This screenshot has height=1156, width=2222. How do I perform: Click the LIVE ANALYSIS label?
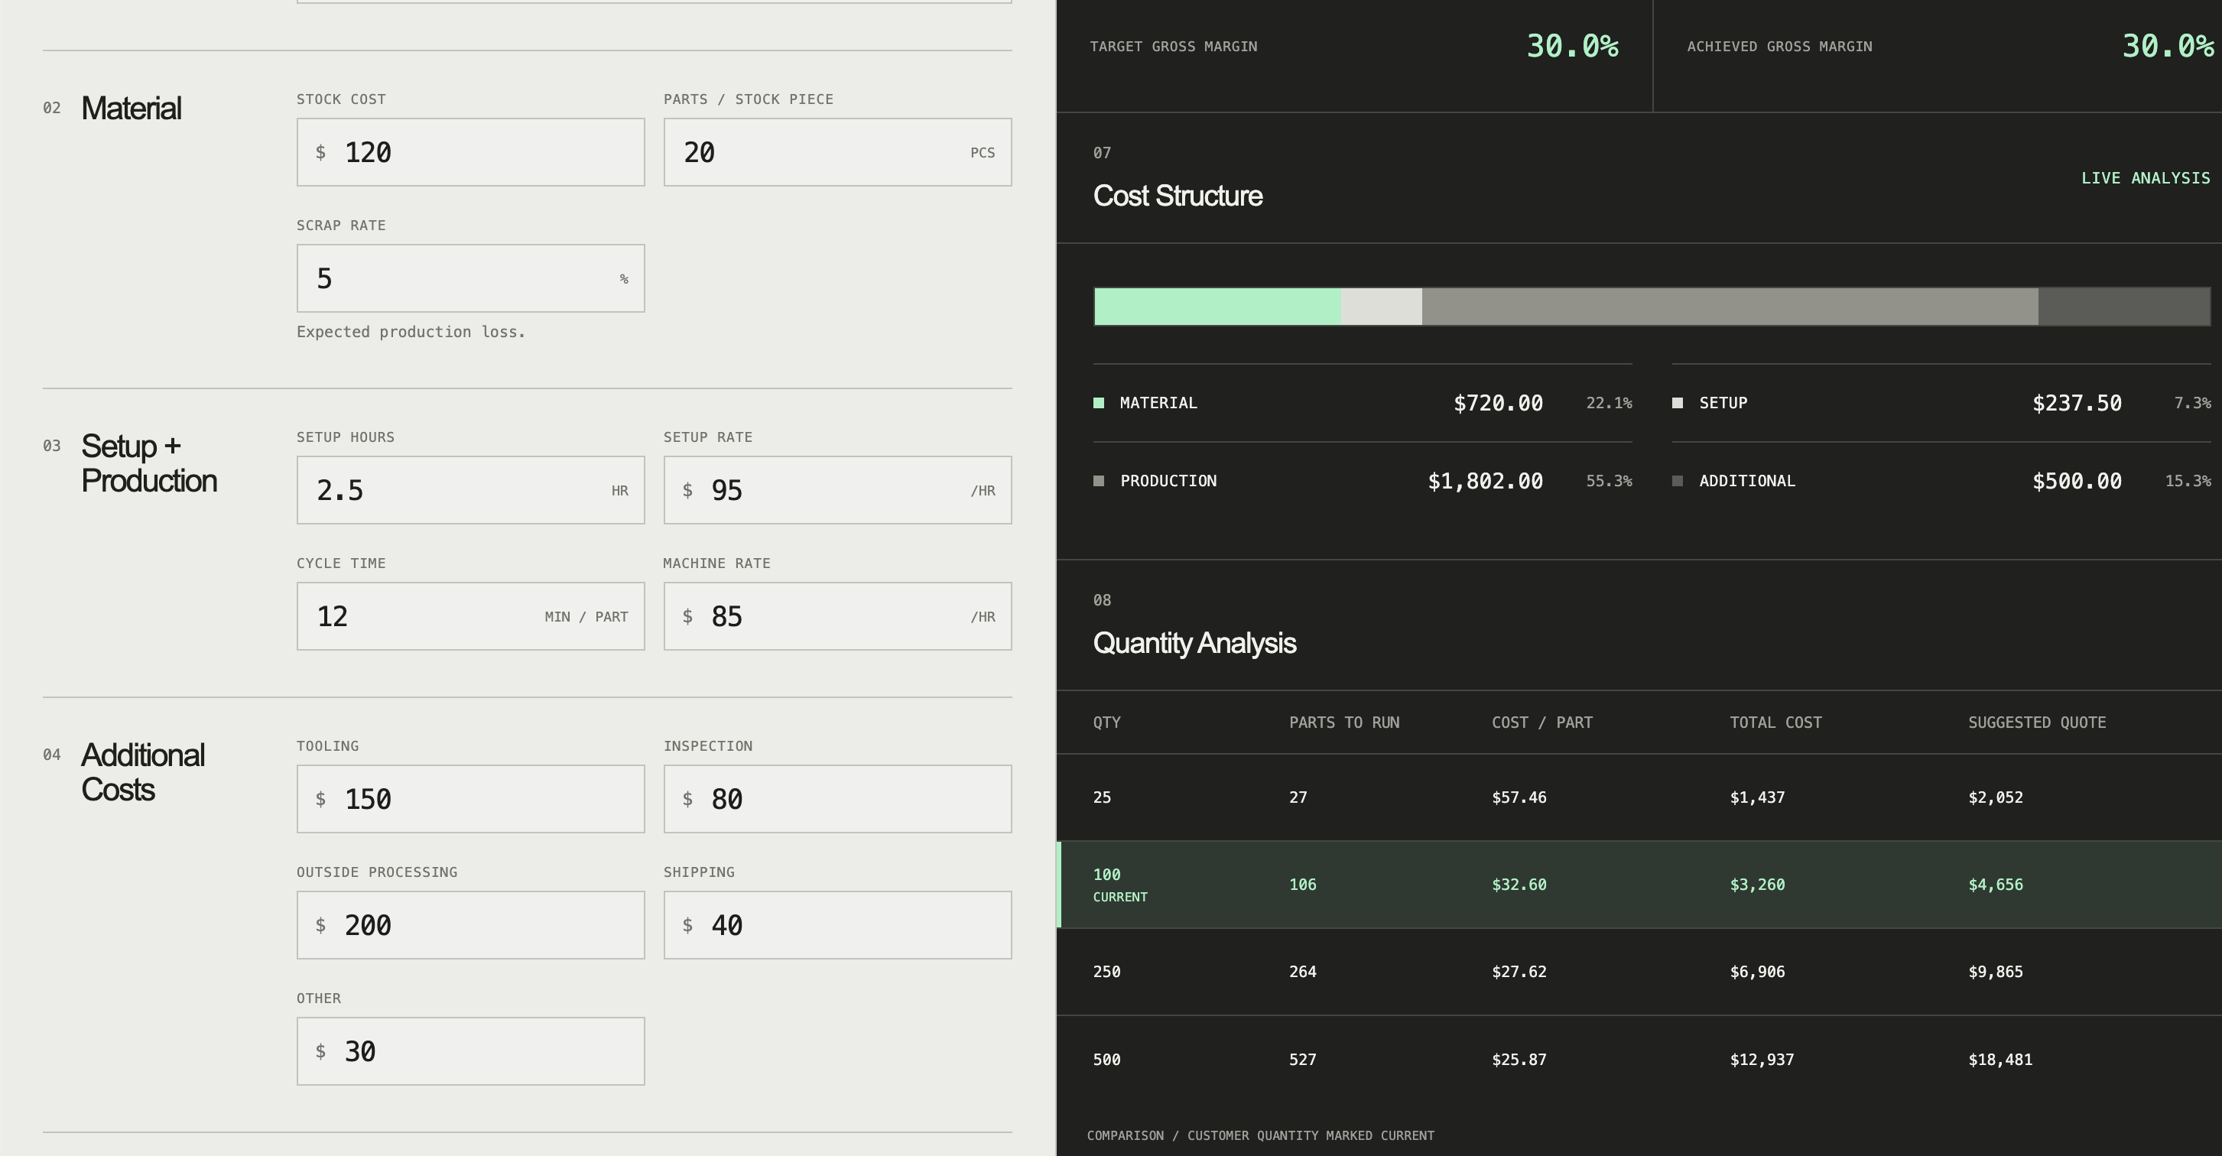pyautogui.click(x=2146, y=177)
